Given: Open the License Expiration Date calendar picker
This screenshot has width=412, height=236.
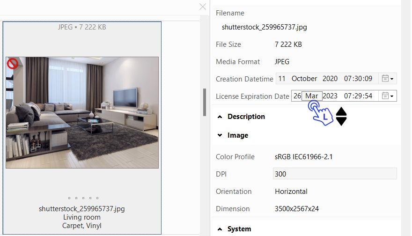Looking at the screenshot, I should click(x=387, y=96).
